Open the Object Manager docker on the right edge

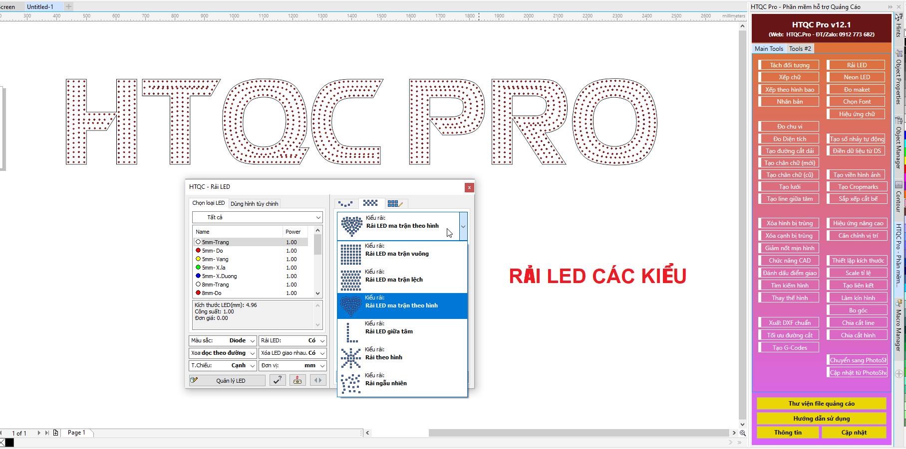pos(899,145)
